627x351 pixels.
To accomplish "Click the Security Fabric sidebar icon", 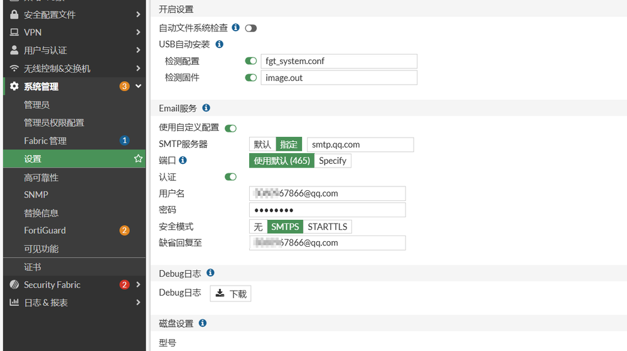I will click(x=14, y=284).
